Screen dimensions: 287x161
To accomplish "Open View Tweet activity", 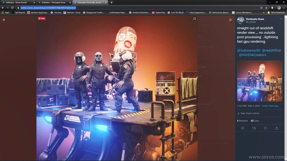I will pyautogui.click(x=249, y=113).
